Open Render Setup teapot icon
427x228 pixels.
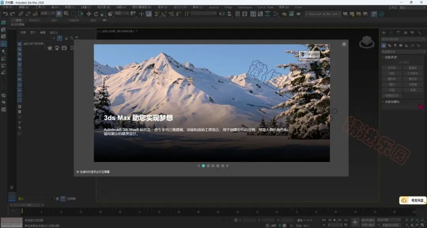[x=284, y=14]
